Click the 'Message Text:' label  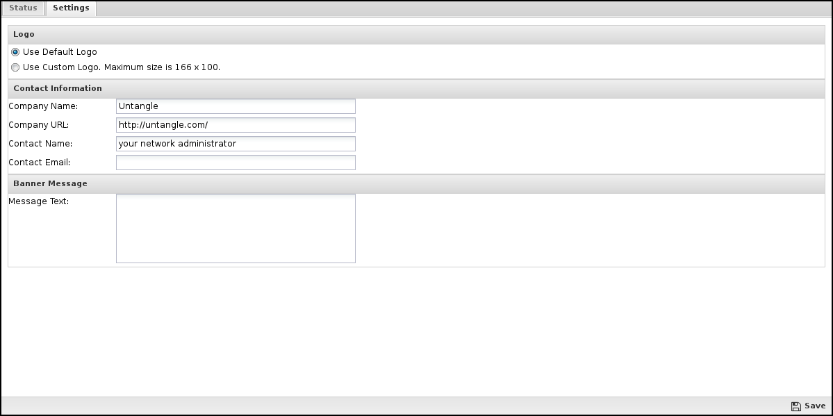click(39, 201)
